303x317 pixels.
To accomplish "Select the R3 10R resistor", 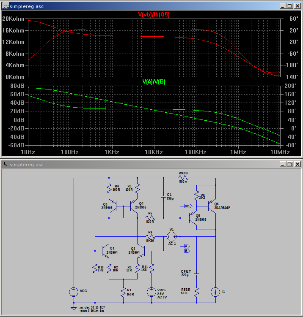I will [138, 269].
